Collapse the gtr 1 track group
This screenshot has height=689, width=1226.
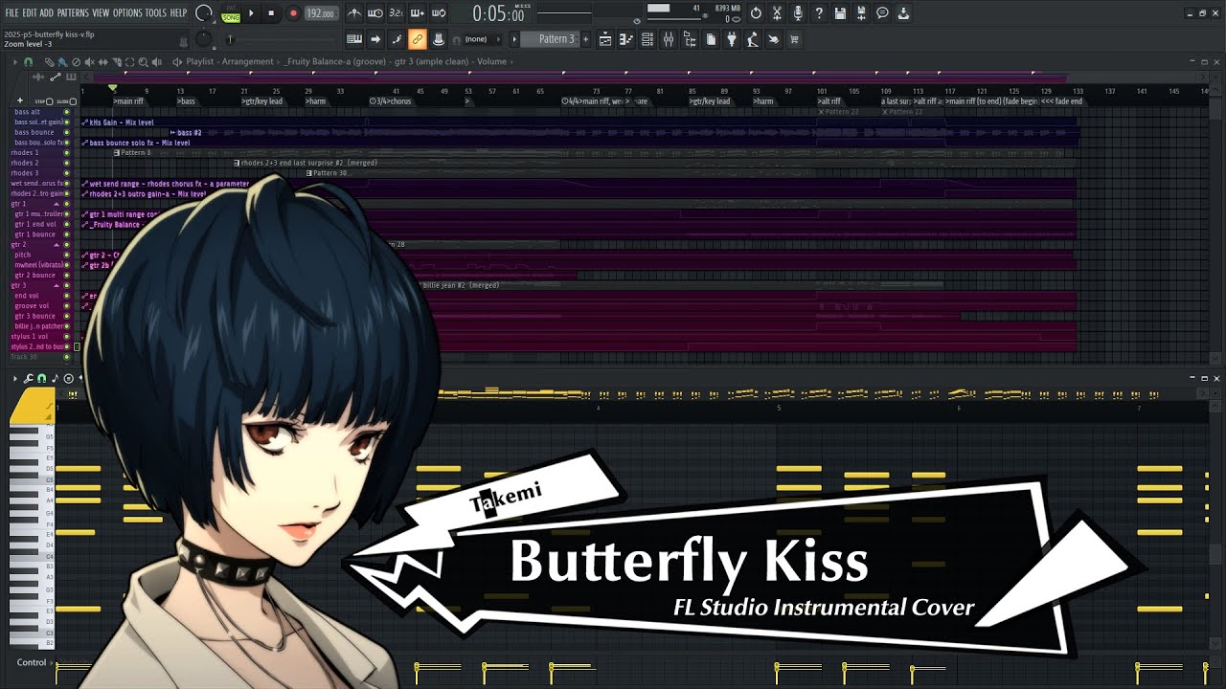pos(56,204)
